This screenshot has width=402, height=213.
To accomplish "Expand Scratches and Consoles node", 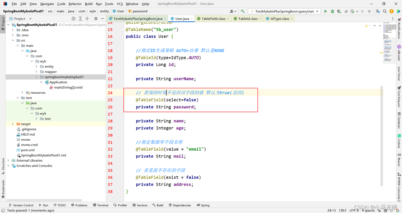I will pyautogui.click(x=8, y=166).
